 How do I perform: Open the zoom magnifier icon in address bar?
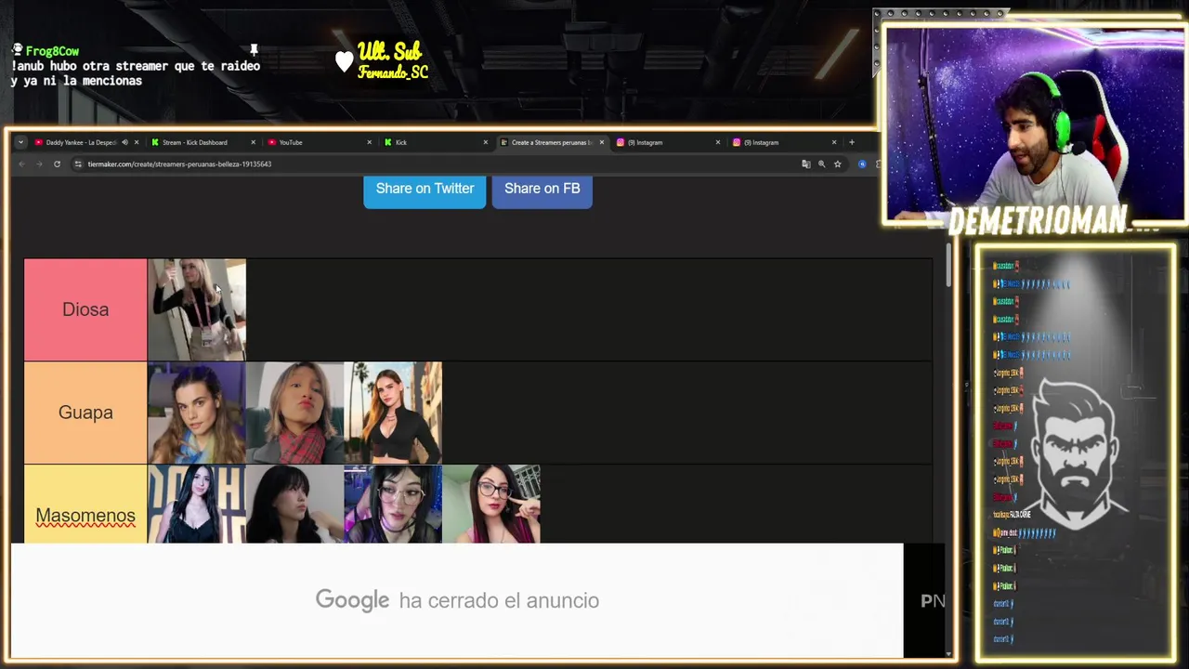pos(821,164)
